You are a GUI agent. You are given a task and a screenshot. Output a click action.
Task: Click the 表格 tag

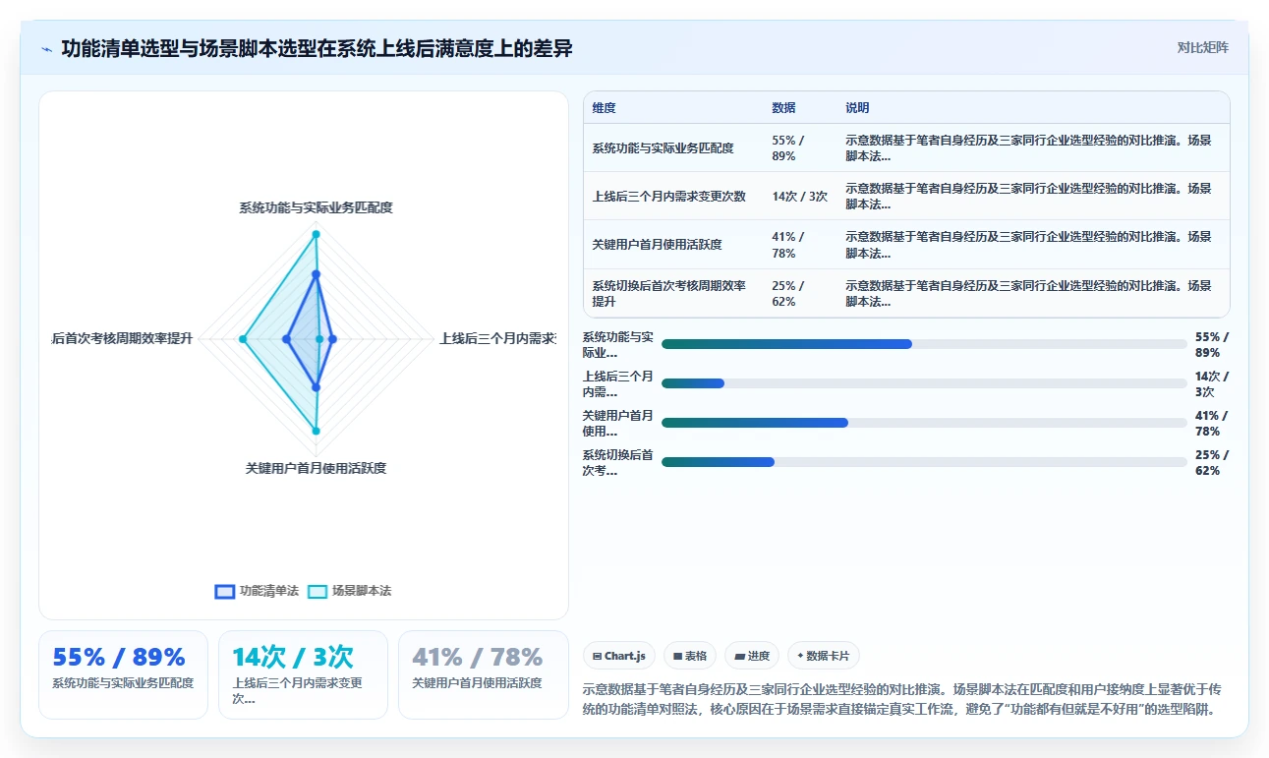[x=689, y=656]
